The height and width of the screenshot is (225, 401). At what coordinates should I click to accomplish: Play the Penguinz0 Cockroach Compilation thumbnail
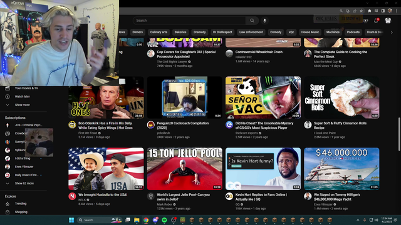(x=184, y=97)
